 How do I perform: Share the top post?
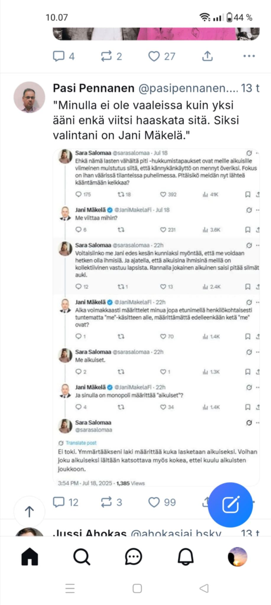(x=207, y=56)
